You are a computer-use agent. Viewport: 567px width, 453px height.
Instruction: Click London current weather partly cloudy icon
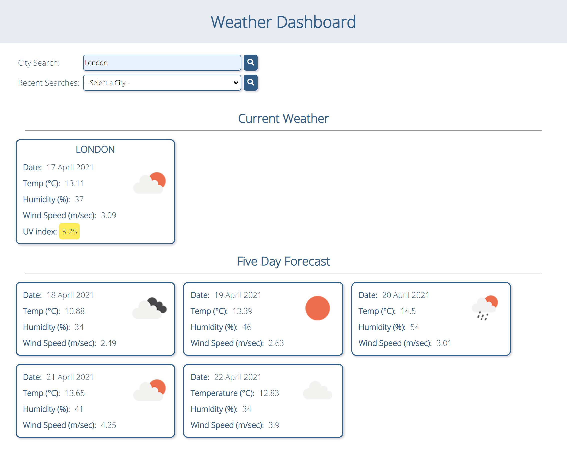[150, 183]
